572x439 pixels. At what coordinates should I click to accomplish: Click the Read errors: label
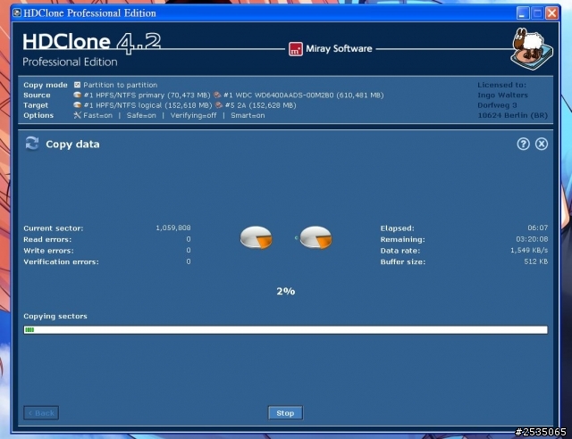coord(47,239)
